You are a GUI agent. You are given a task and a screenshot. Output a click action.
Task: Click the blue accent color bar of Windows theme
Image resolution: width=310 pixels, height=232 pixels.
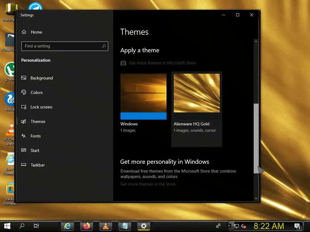click(x=143, y=116)
